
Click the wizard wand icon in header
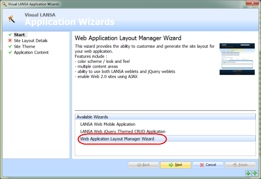11,19
